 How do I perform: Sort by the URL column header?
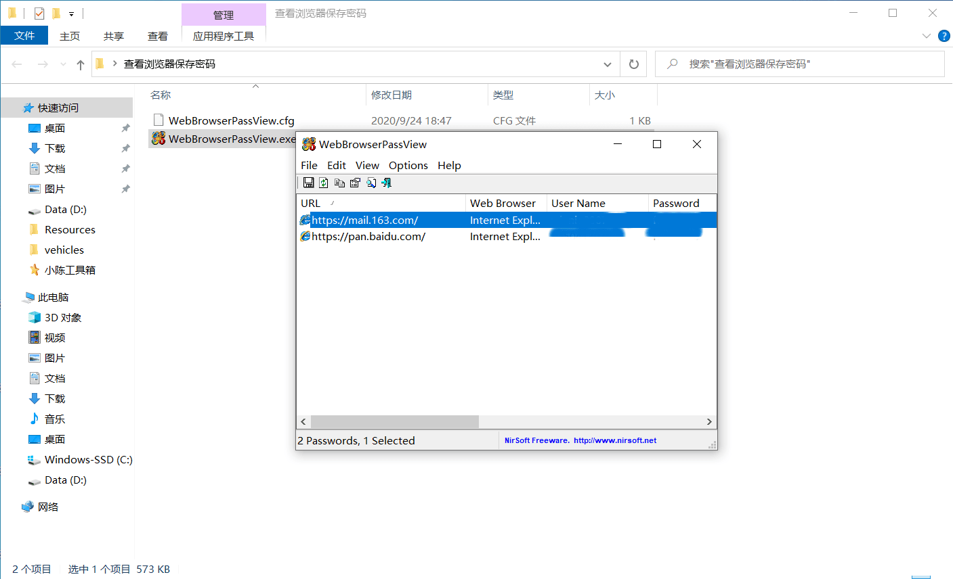pos(381,203)
